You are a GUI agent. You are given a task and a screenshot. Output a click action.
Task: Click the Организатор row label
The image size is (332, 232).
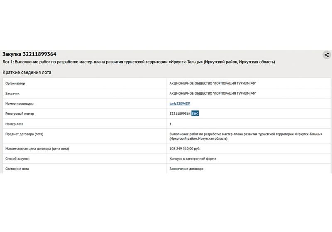point(15,83)
